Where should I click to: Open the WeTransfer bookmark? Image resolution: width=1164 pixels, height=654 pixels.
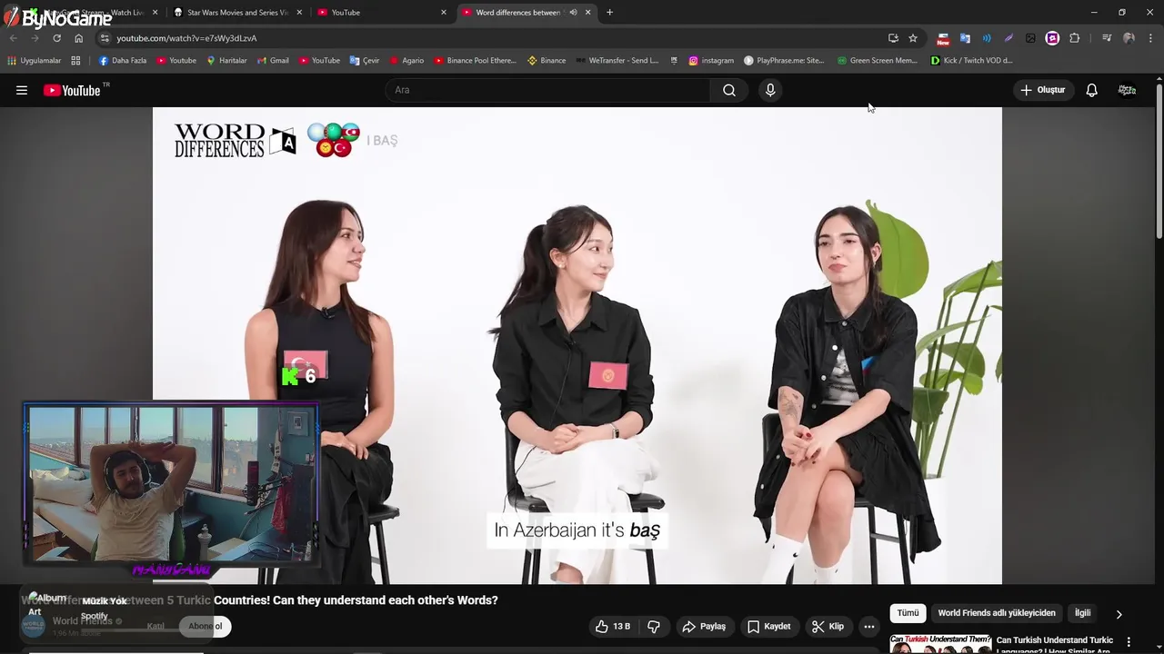coord(617,61)
